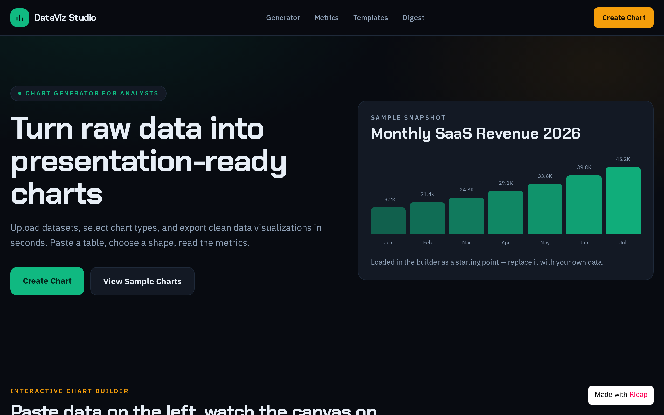Go to the Generator nav item

283,18
